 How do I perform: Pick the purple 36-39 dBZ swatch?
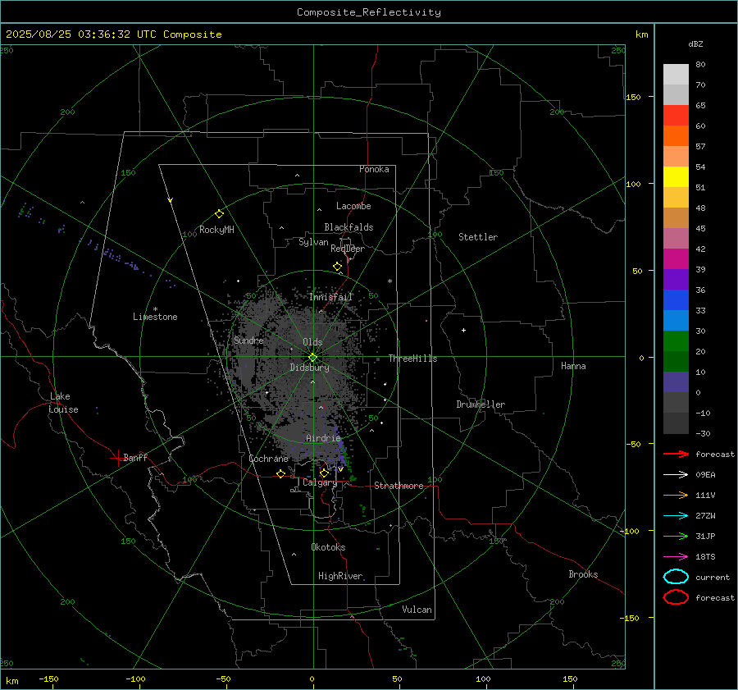click(x=676, y=280)
